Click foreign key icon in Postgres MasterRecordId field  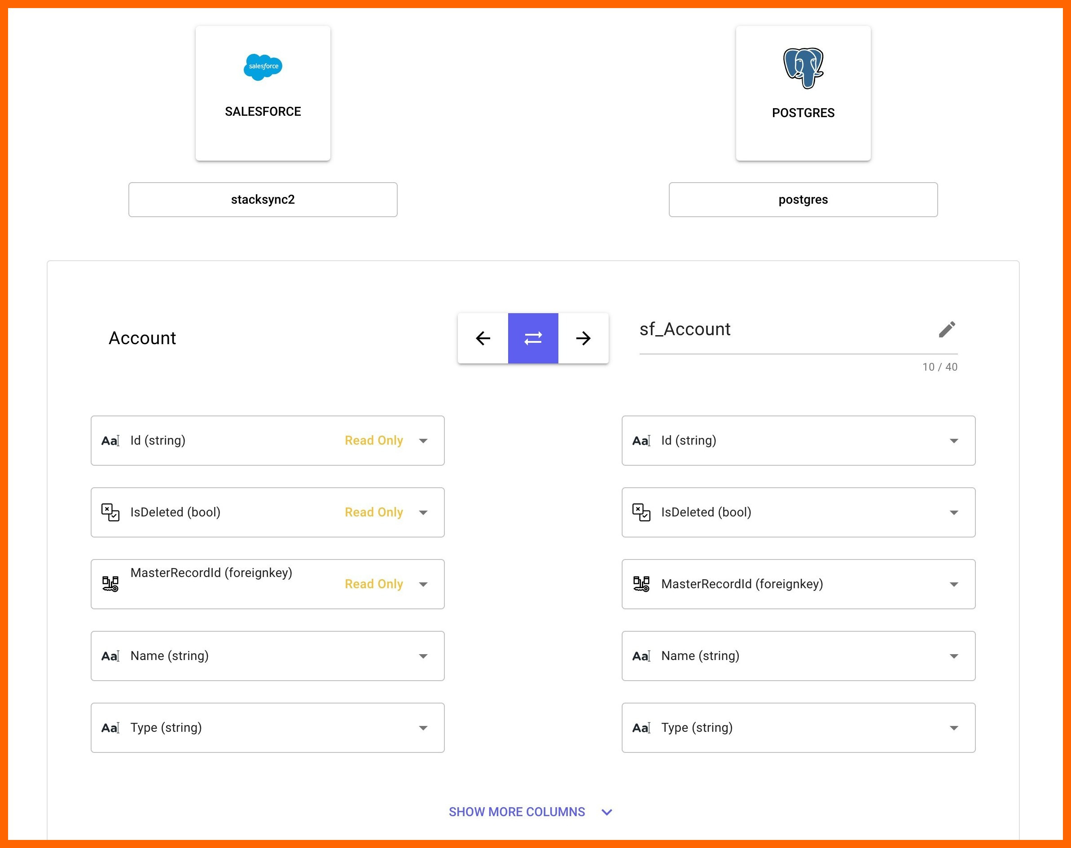click(641, 584)
